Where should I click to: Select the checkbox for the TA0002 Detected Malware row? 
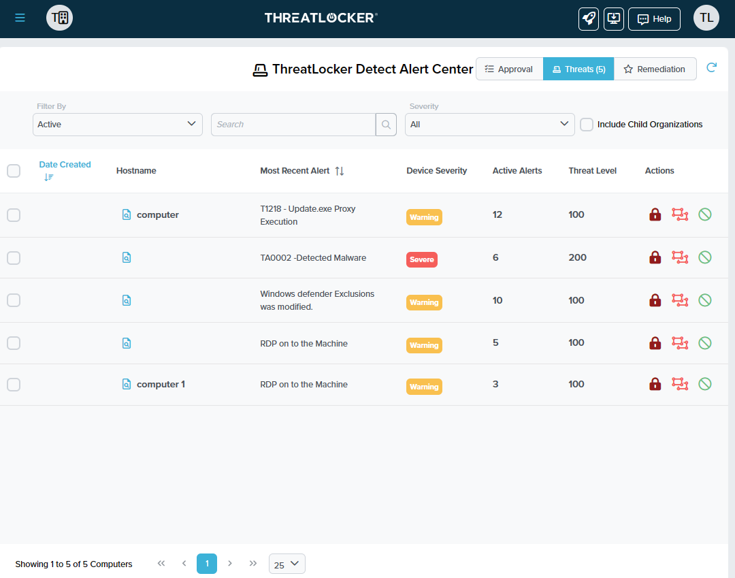coord(14,257)
